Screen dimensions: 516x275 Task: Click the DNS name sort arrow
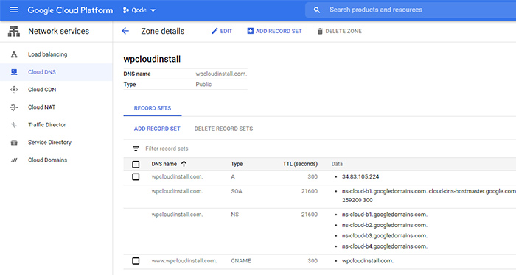click(184, 164)
